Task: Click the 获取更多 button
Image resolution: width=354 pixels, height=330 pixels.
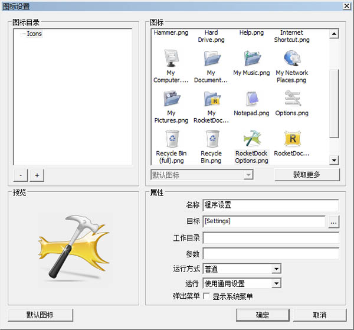Action: pyautogui.click(x=307, y=175)
